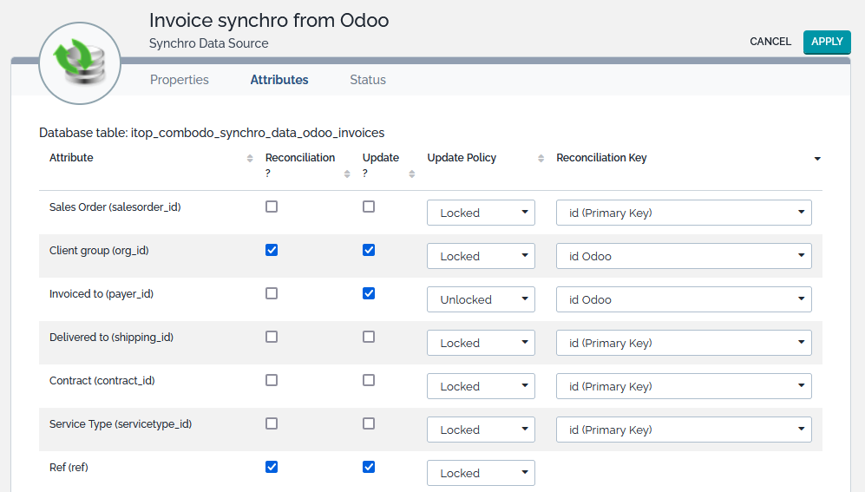Viewport: 865px width, 492px height.
Task: Open Reconciliation Key dropdown for Service Type
Action: click(x=684, y=430)
